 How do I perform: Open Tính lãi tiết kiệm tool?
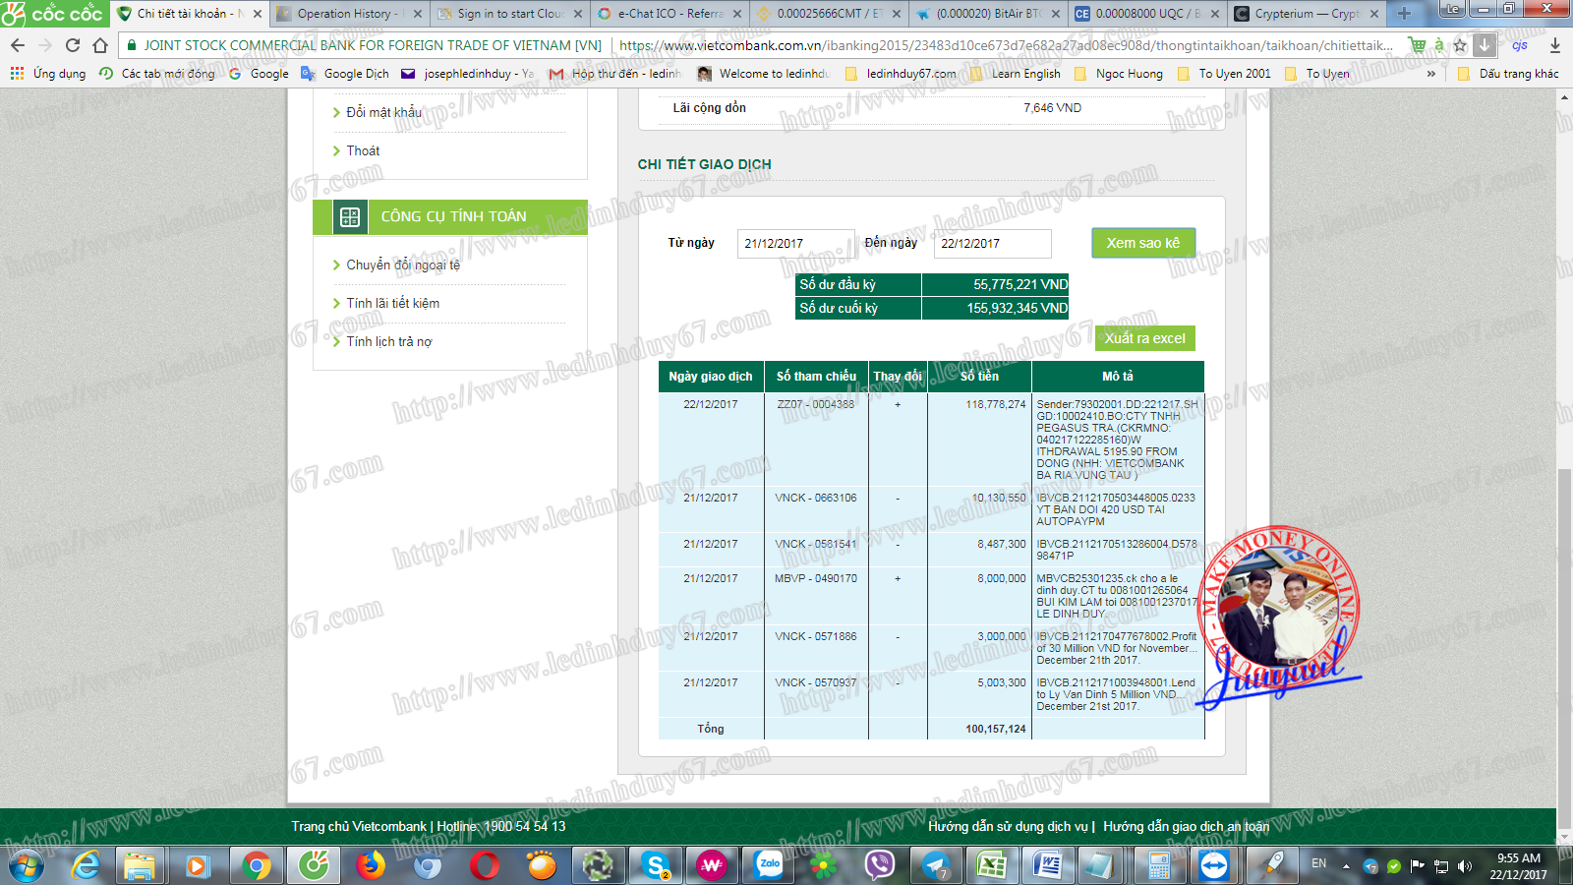(392, 303)
